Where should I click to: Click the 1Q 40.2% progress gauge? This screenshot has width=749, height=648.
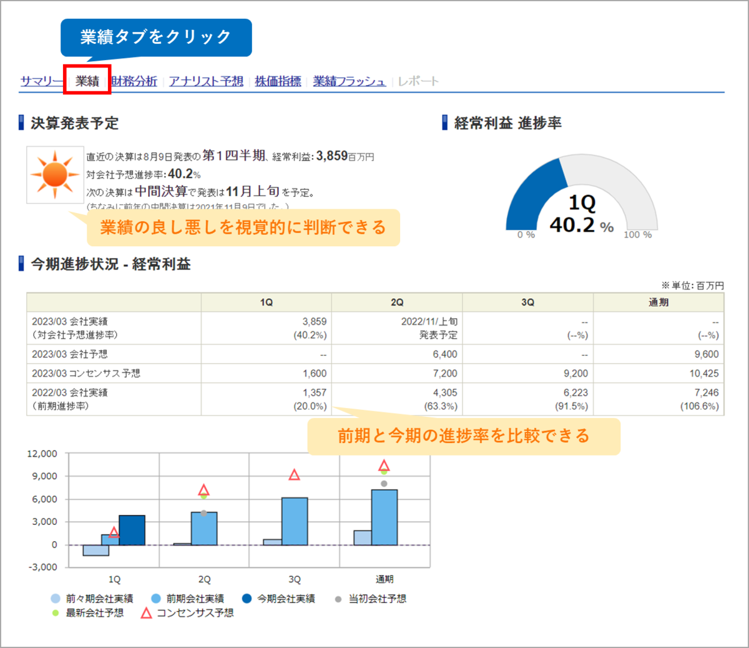tap(579, 206)
